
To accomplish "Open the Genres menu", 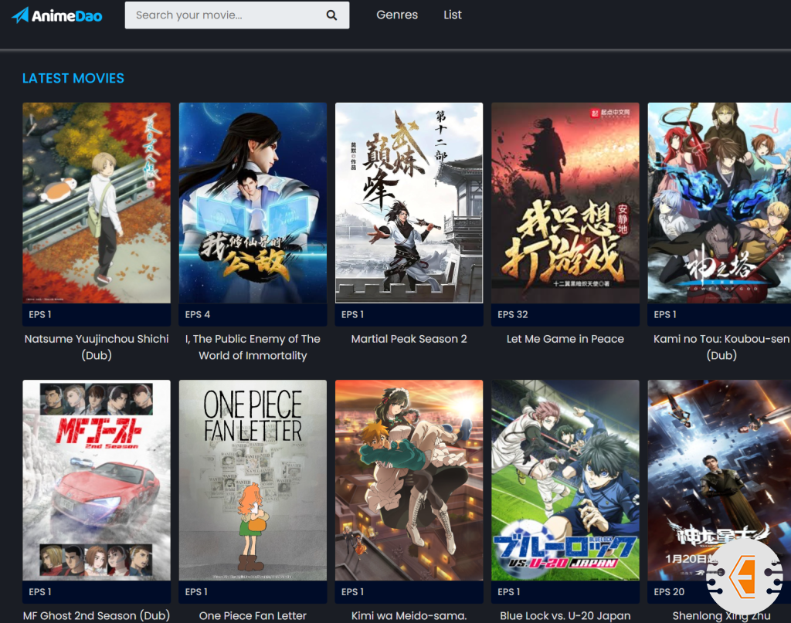I will 397,15.
